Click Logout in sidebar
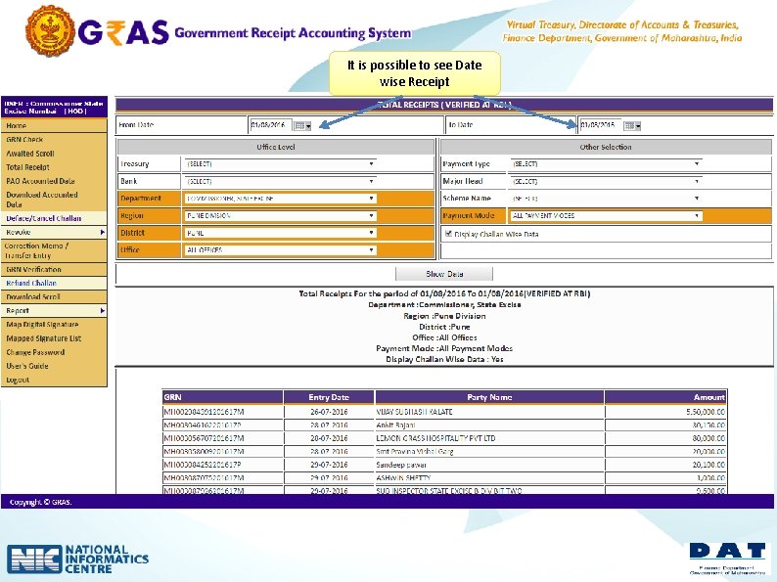This screenshot has width=777, height=582. 54,380
